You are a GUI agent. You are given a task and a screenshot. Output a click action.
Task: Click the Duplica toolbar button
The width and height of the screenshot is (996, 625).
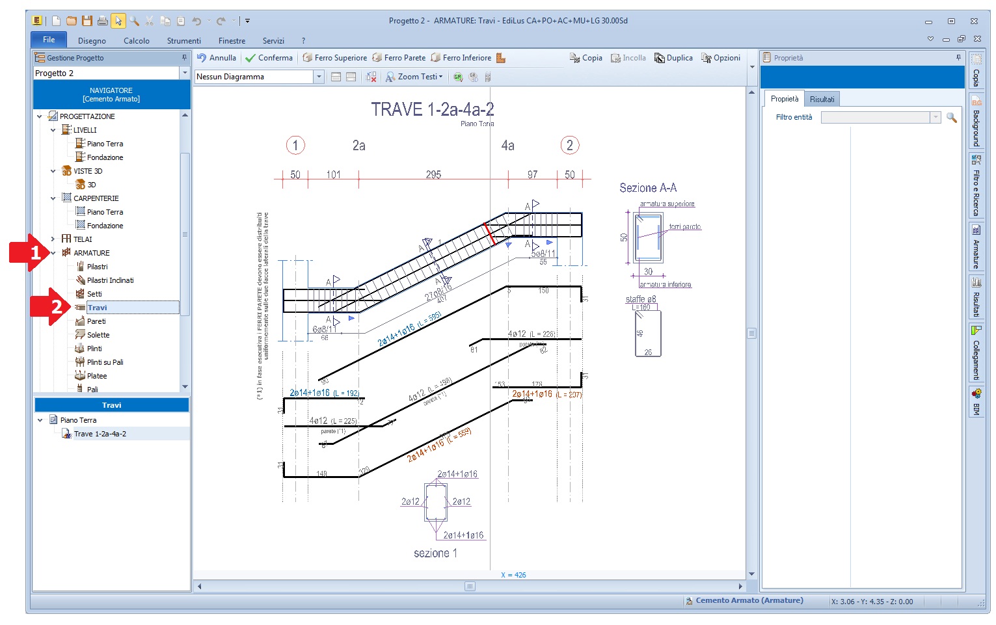pos(673,58)
